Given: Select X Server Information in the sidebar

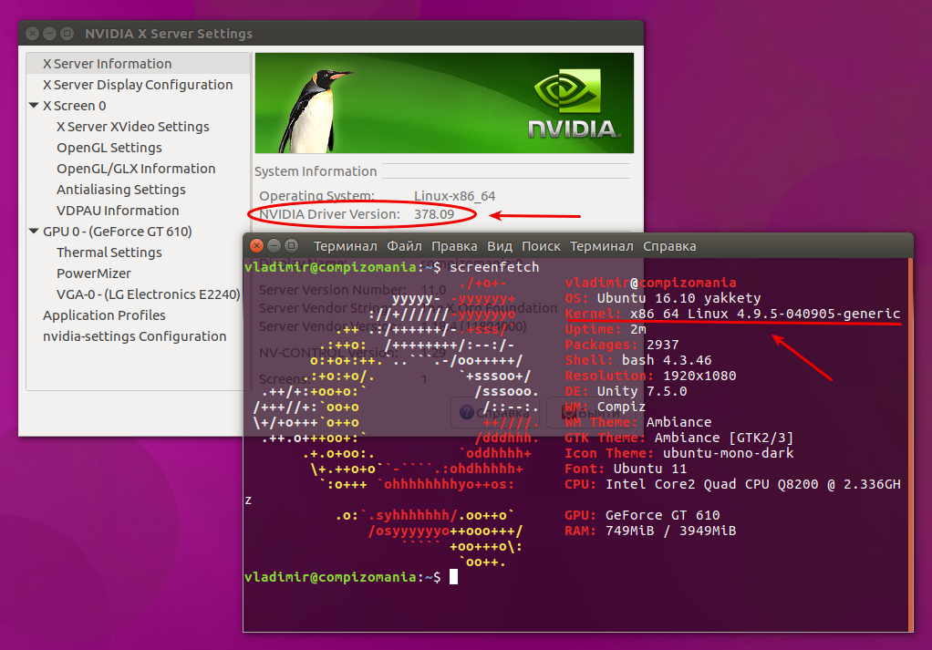Looking at the screenshot, I should [107, 64].
